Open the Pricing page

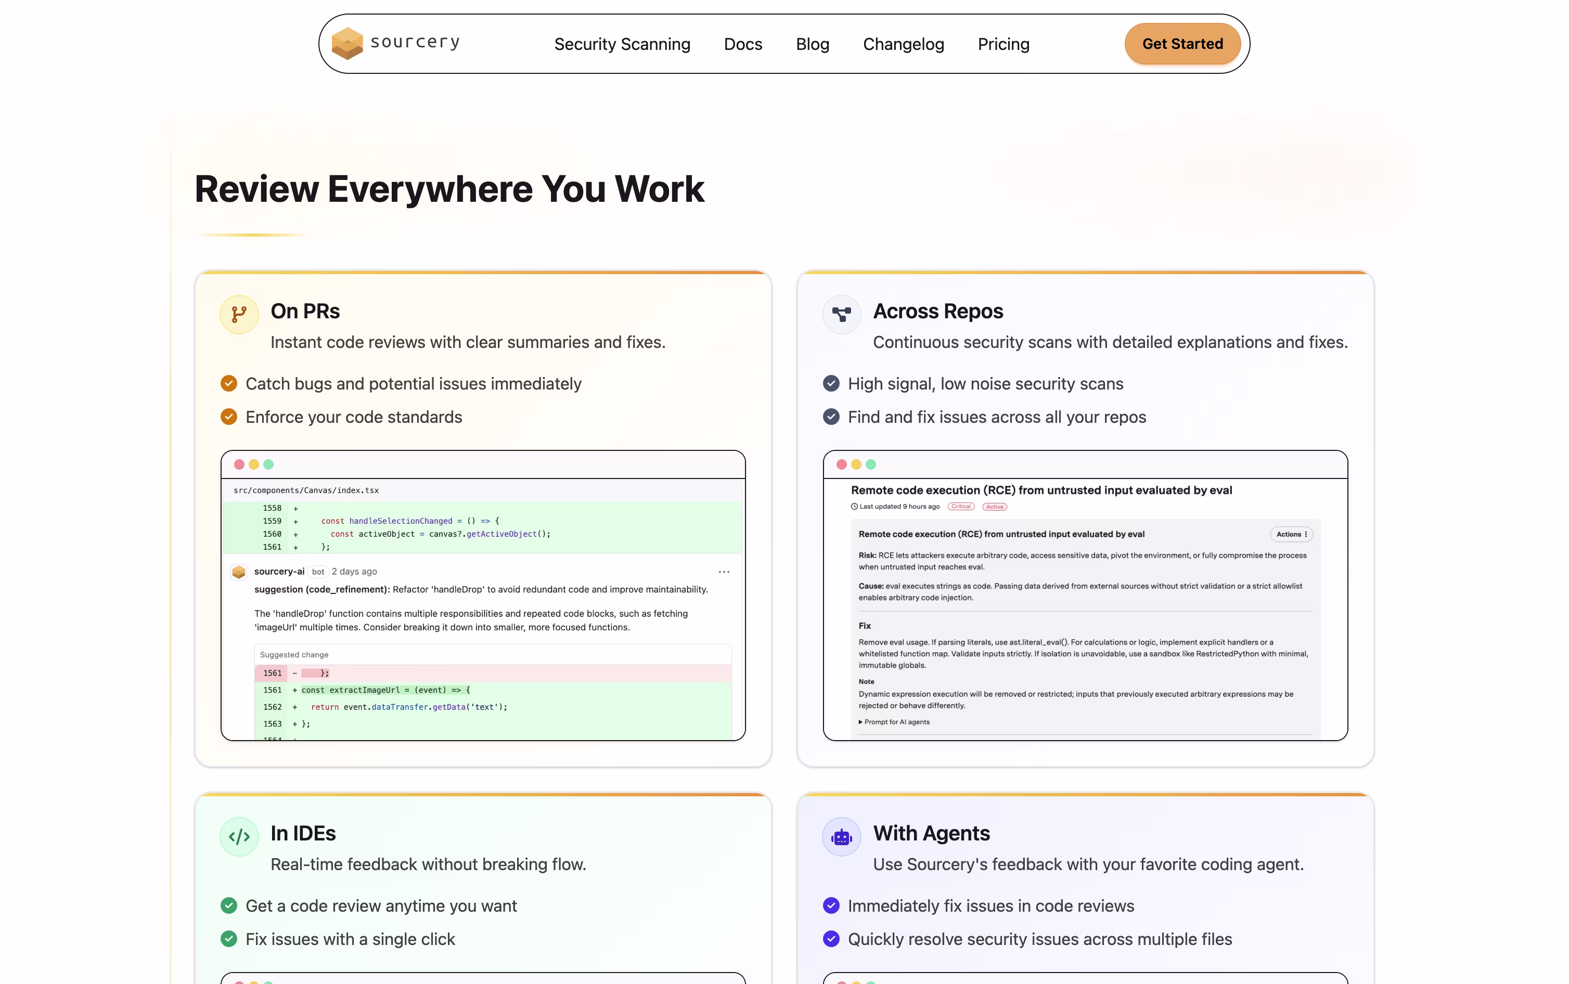1003,44
